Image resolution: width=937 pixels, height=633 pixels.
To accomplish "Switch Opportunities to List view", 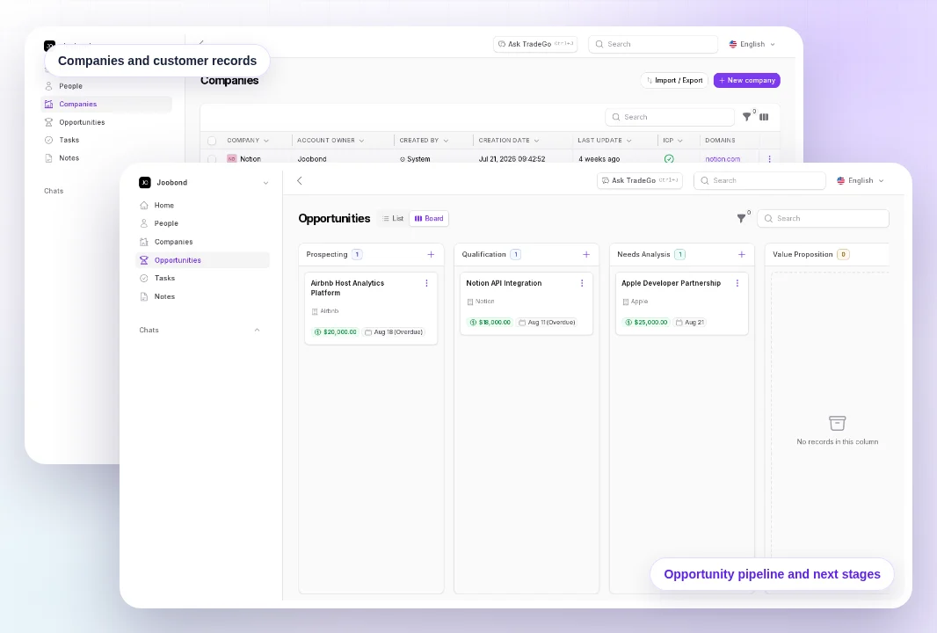I will click(x=393, y=219).
